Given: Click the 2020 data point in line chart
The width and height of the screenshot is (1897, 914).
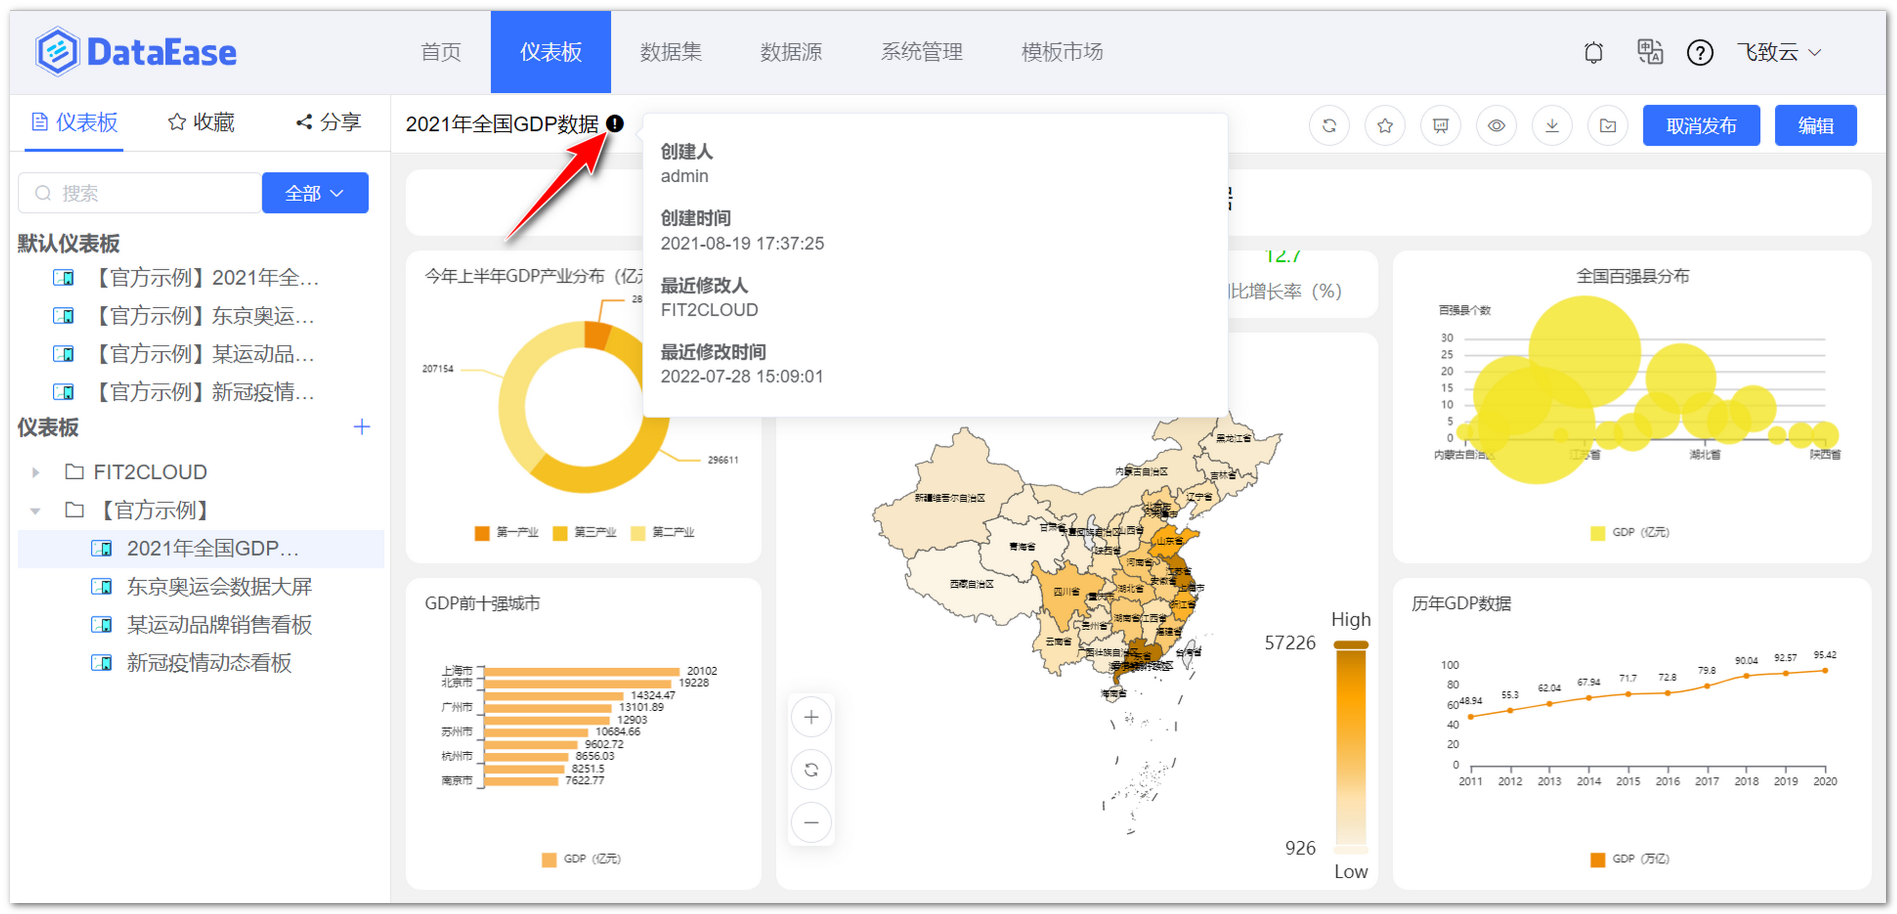Looking at the screenshot, I should coord(1824,670).
